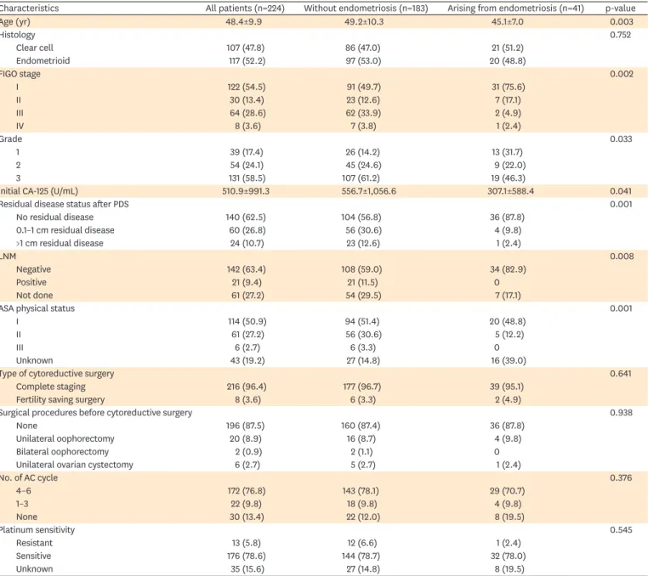Image resolution: width=648 pixels, height=576 pixels.
Task: Click p-value '0.545' for platinum sensitivity
Action: [x=621, y=530]
